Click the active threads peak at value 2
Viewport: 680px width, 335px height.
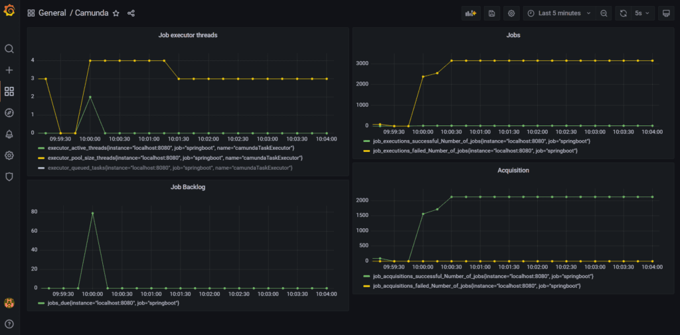90,97
